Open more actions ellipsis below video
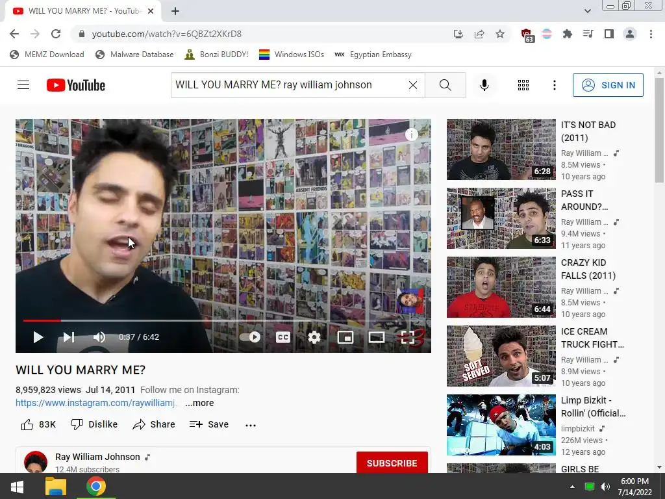 251,425
